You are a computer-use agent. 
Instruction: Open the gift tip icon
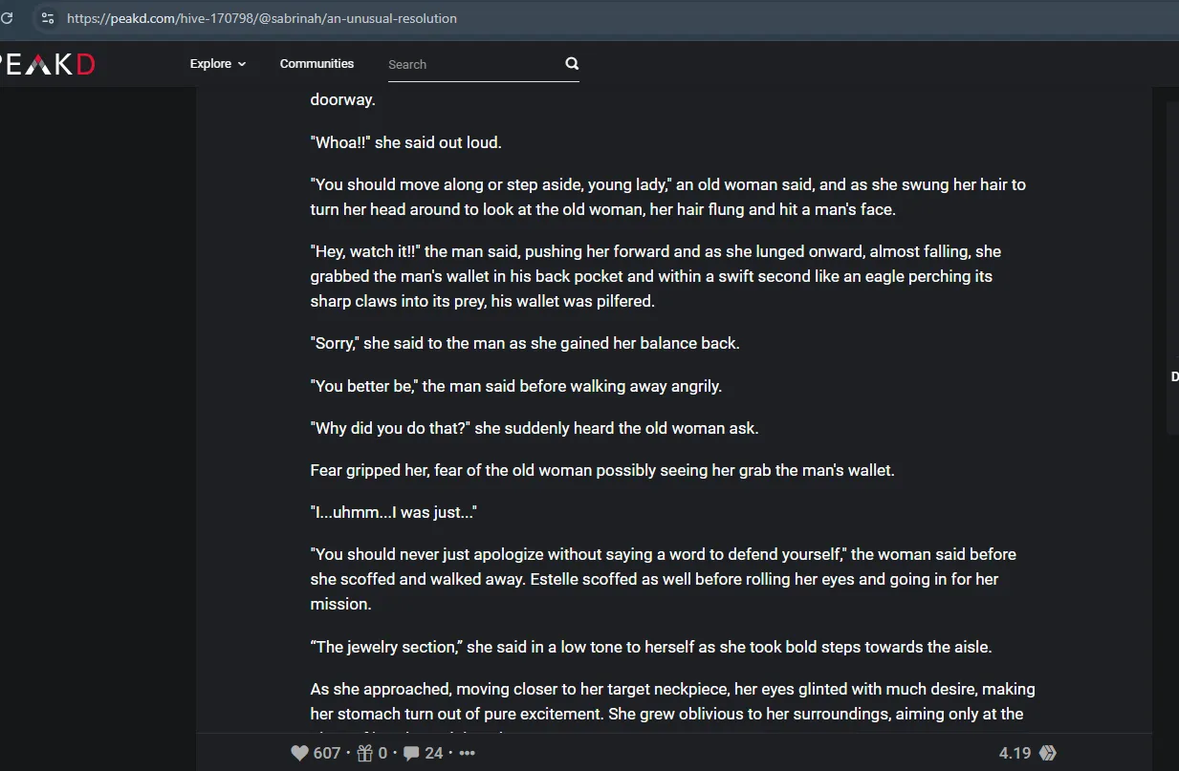pos(364,753)
